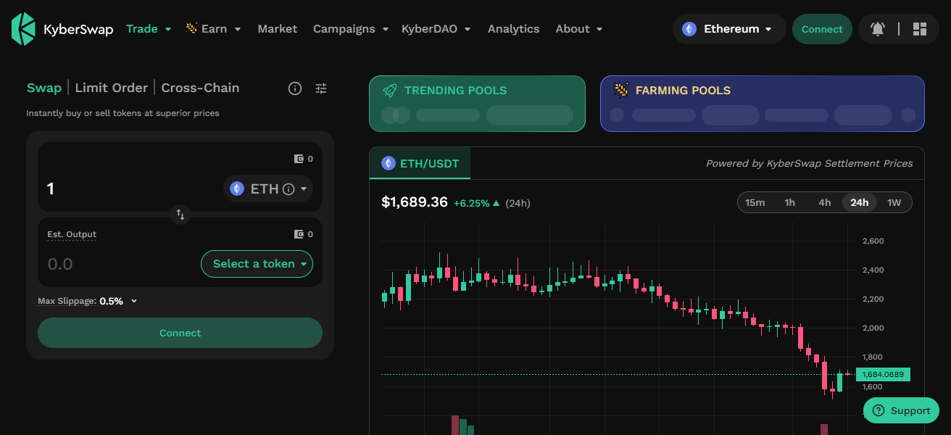Screen dimensions: 951x435
Task: Open the Market page
Action: click(x=278, y=29)
